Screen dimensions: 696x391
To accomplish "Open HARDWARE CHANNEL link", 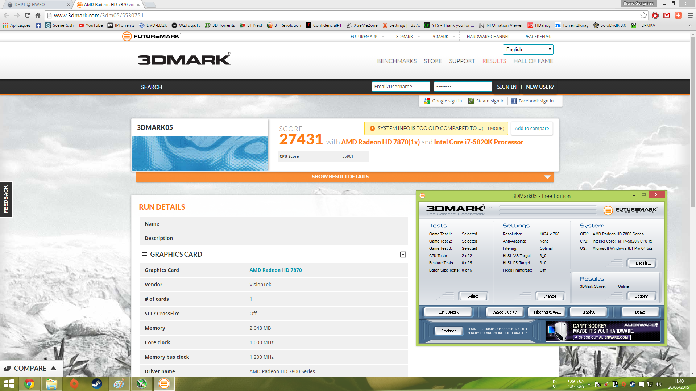I will 488,37.
